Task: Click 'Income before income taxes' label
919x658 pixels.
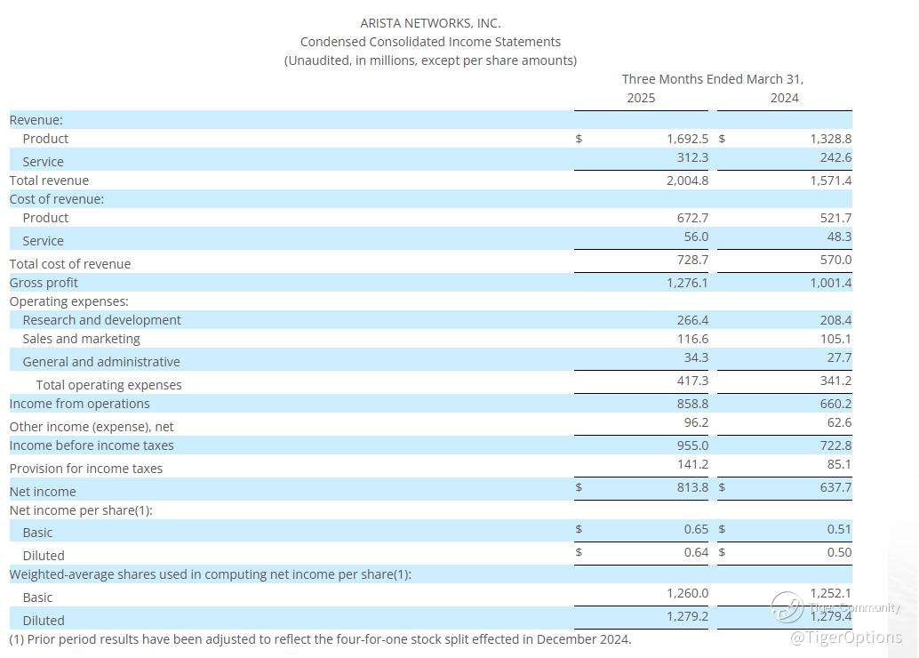Action: 92,445
